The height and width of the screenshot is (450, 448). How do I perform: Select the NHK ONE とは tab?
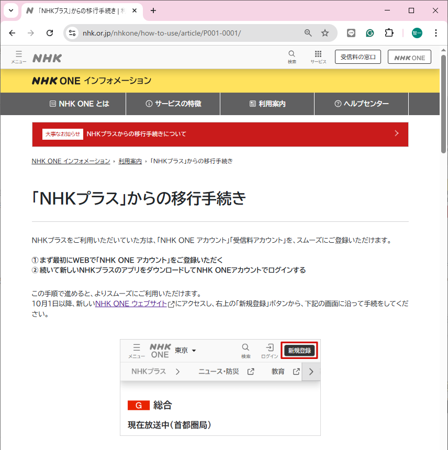click(79, 104)
